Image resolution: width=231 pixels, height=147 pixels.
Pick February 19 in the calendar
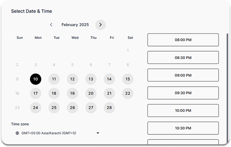pyautogui.click(x=73, y=93)
